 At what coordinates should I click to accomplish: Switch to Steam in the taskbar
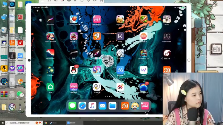[57, 123]
